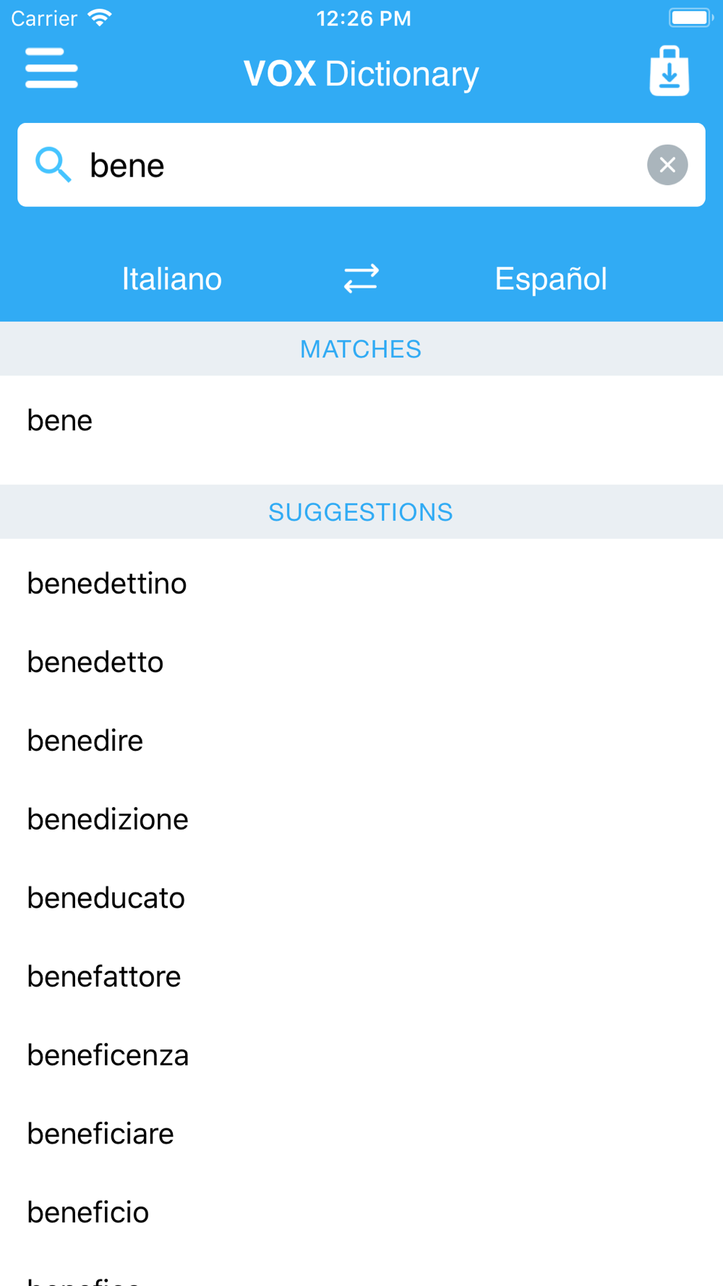Open the dictionary download store icon
Viewport: 723px width, 1286px height.
[669, 71]
